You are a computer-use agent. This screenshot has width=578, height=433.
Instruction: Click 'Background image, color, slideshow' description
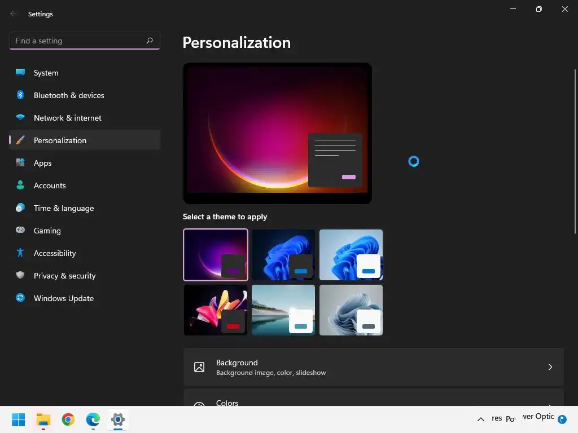click(x=271, y=373)
